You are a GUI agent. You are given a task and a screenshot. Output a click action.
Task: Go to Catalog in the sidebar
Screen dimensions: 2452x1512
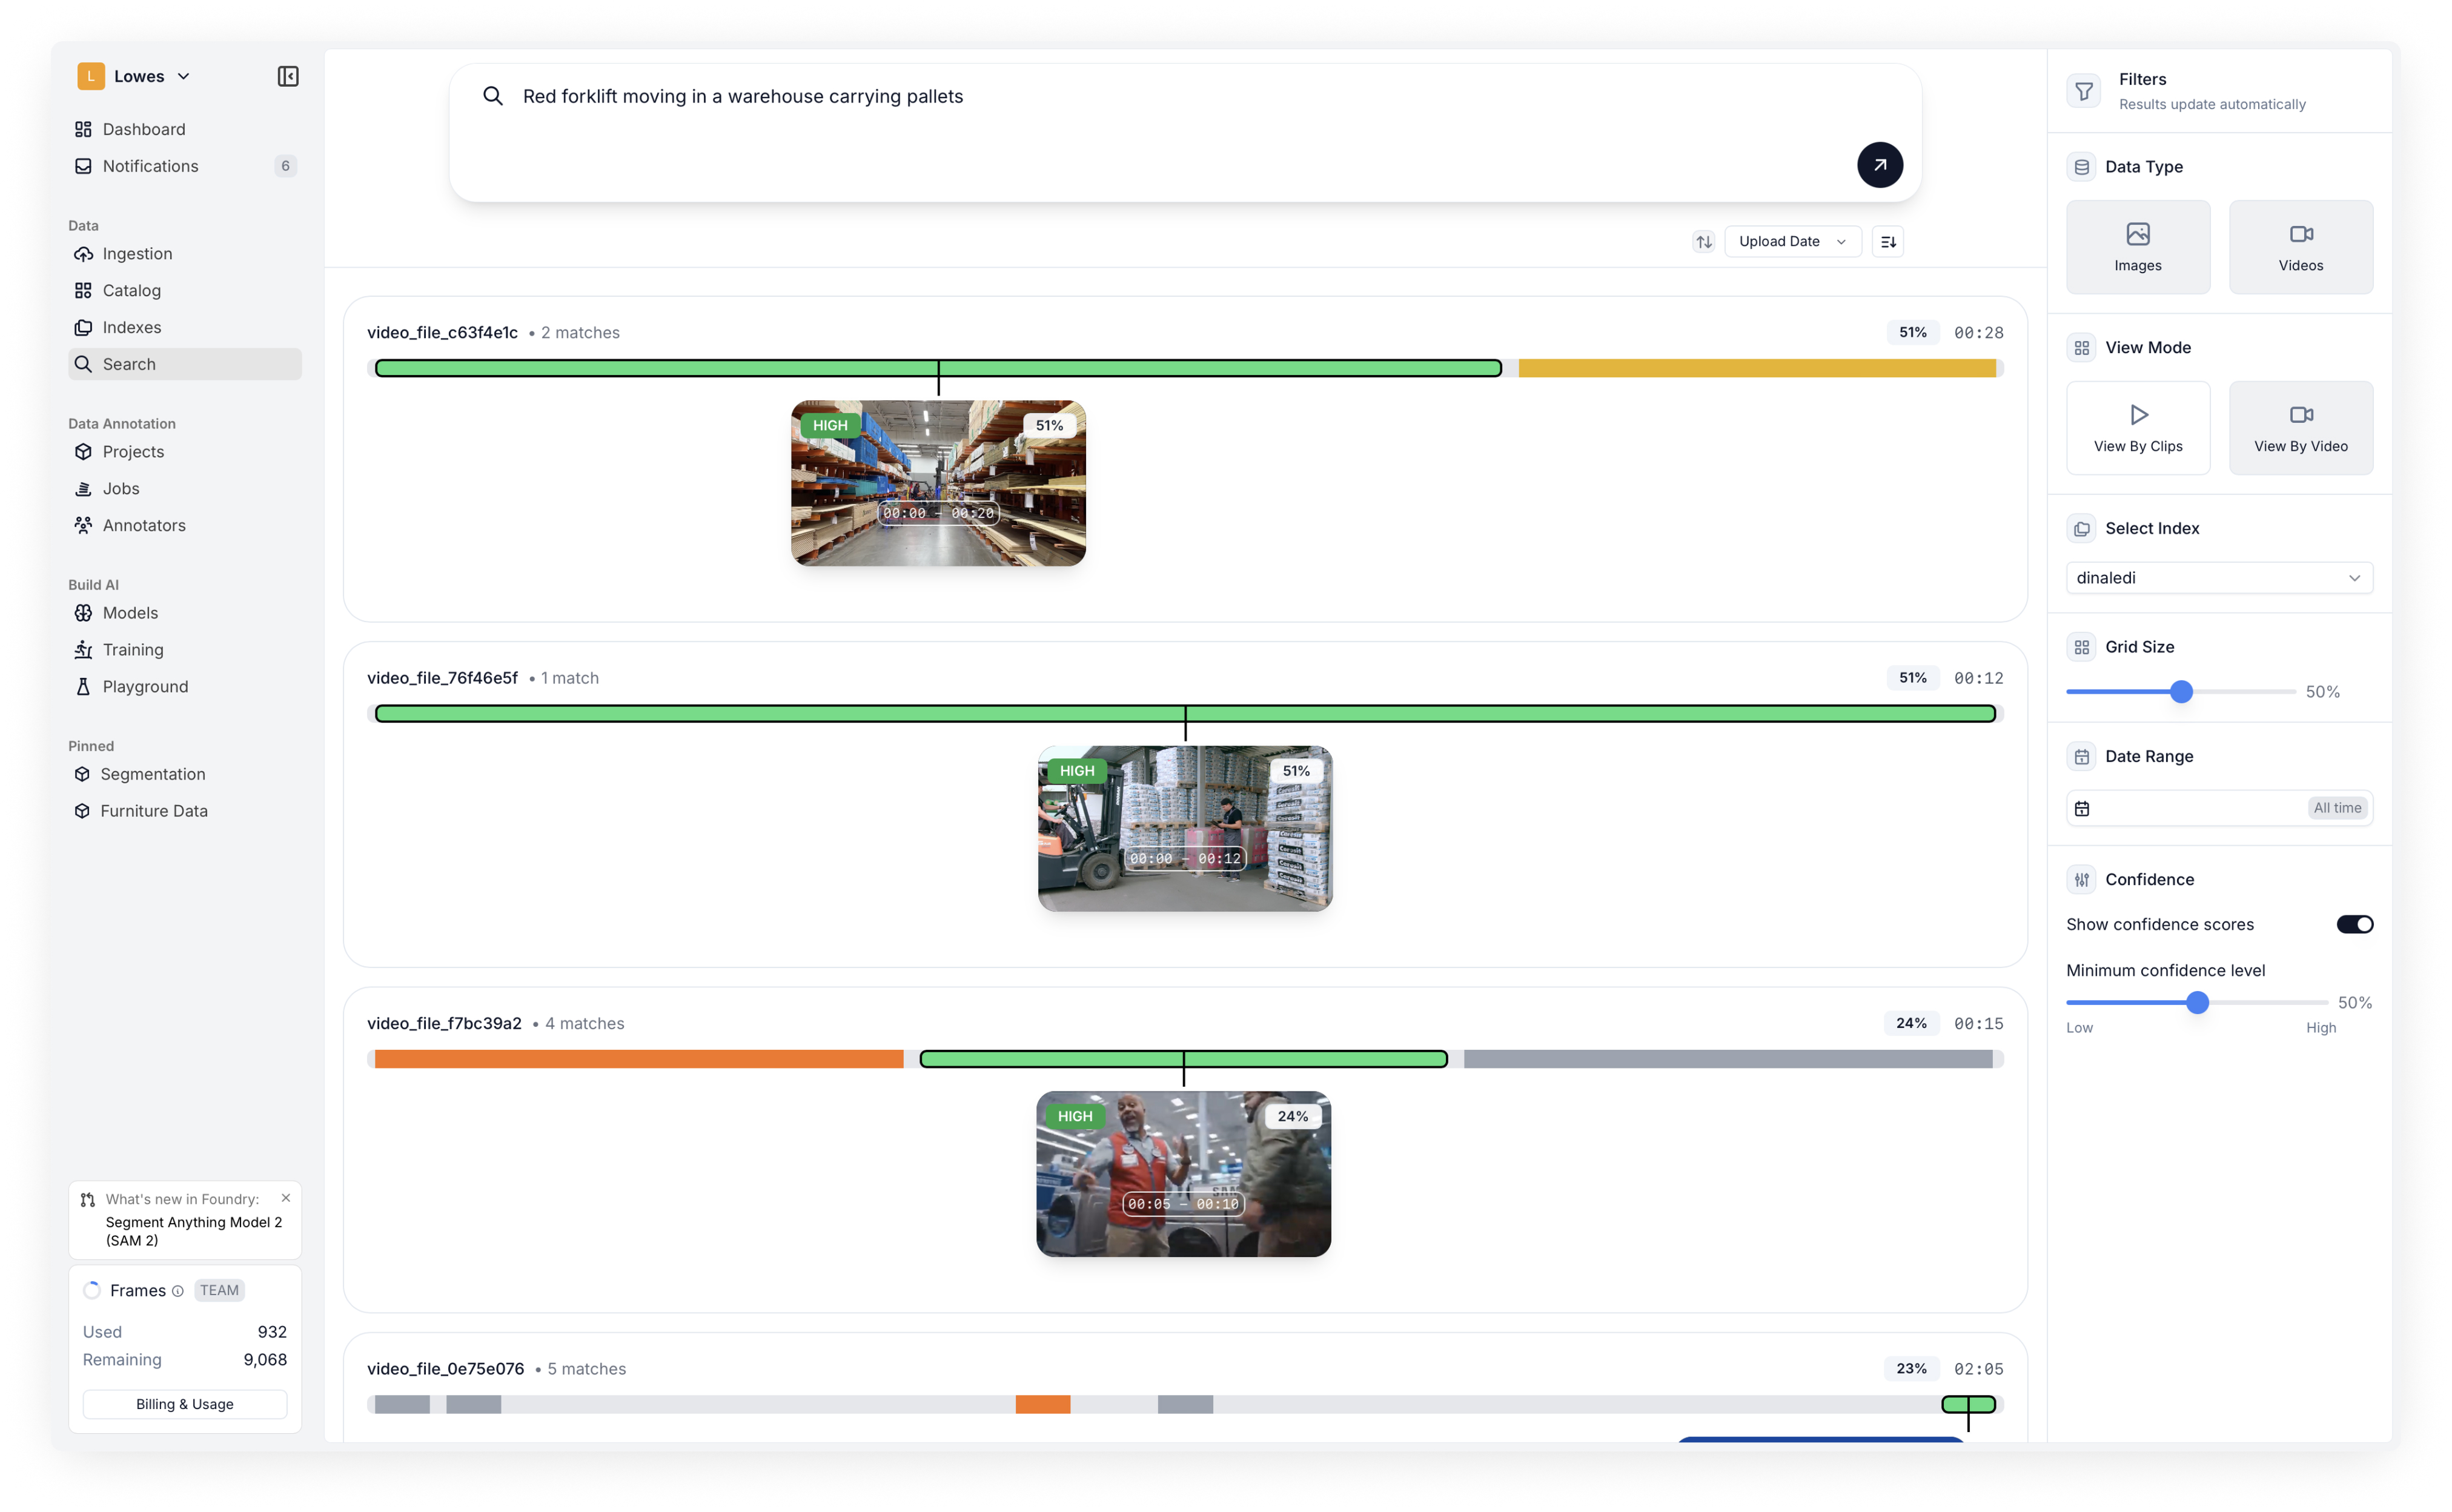click(131, 291)
